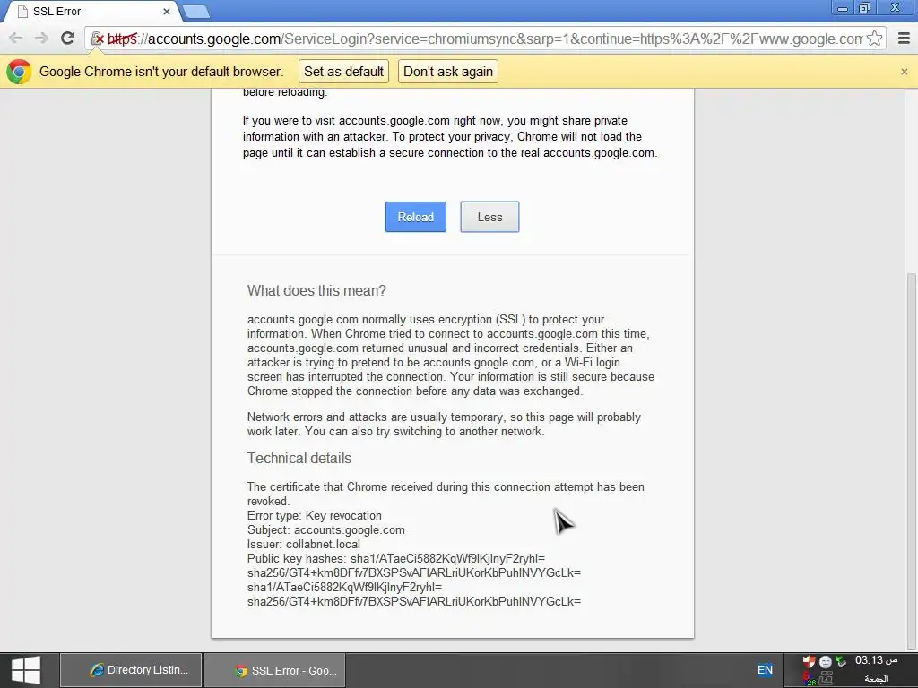Bookmark this page with the star icon
918x688 pixels.
point(874,39)
